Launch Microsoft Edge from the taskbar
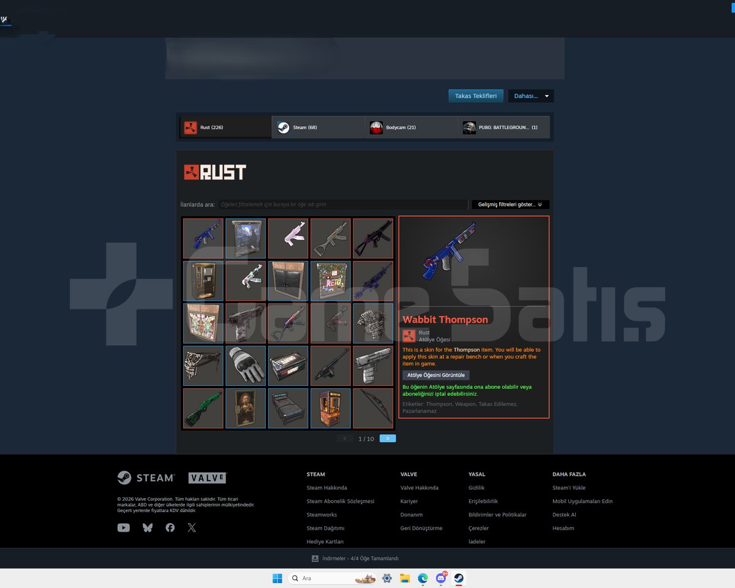The image size is (735, 588). point(423,578)
